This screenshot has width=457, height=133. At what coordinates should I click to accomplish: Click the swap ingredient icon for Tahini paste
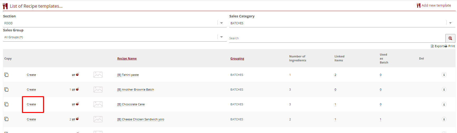(74, 75)
